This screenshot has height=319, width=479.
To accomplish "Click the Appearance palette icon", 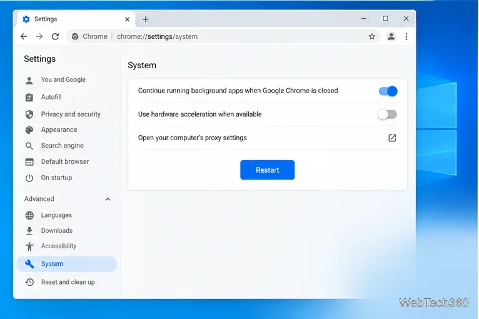I will coord(29,130).
